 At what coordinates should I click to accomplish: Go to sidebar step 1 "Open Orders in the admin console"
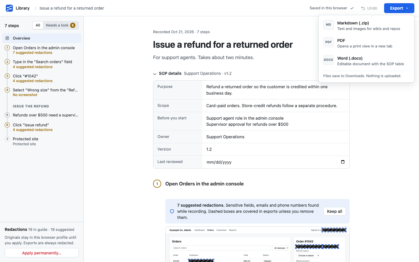pos(42,50)
